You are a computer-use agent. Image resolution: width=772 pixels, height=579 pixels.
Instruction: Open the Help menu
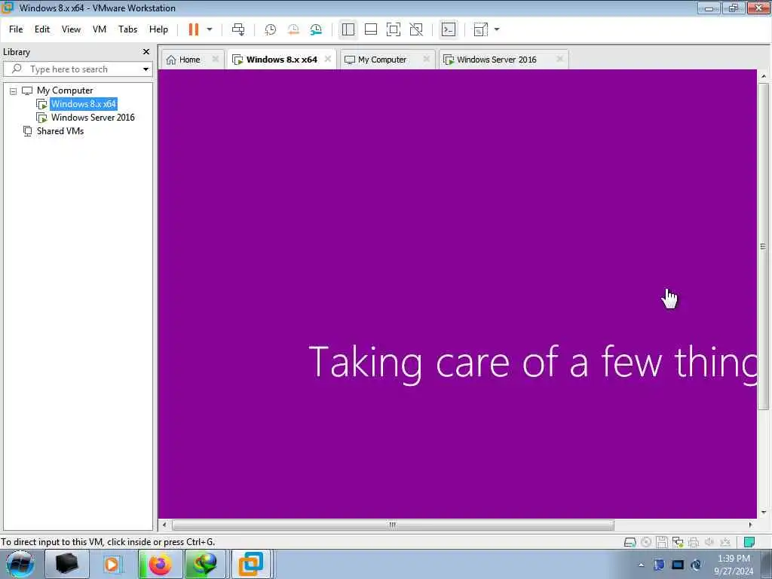coord(158,29)
